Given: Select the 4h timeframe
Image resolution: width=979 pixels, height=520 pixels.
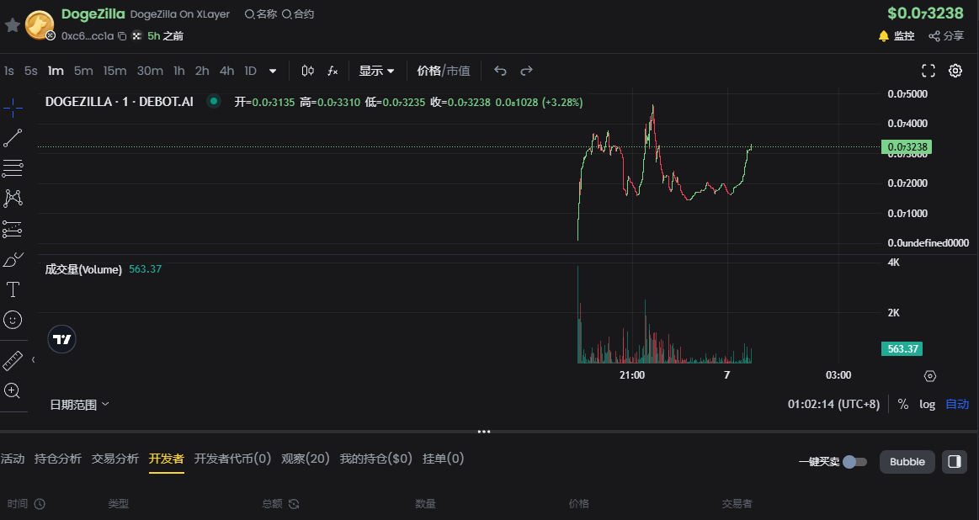Looking at the screenshot, I should tap(226, 71).
